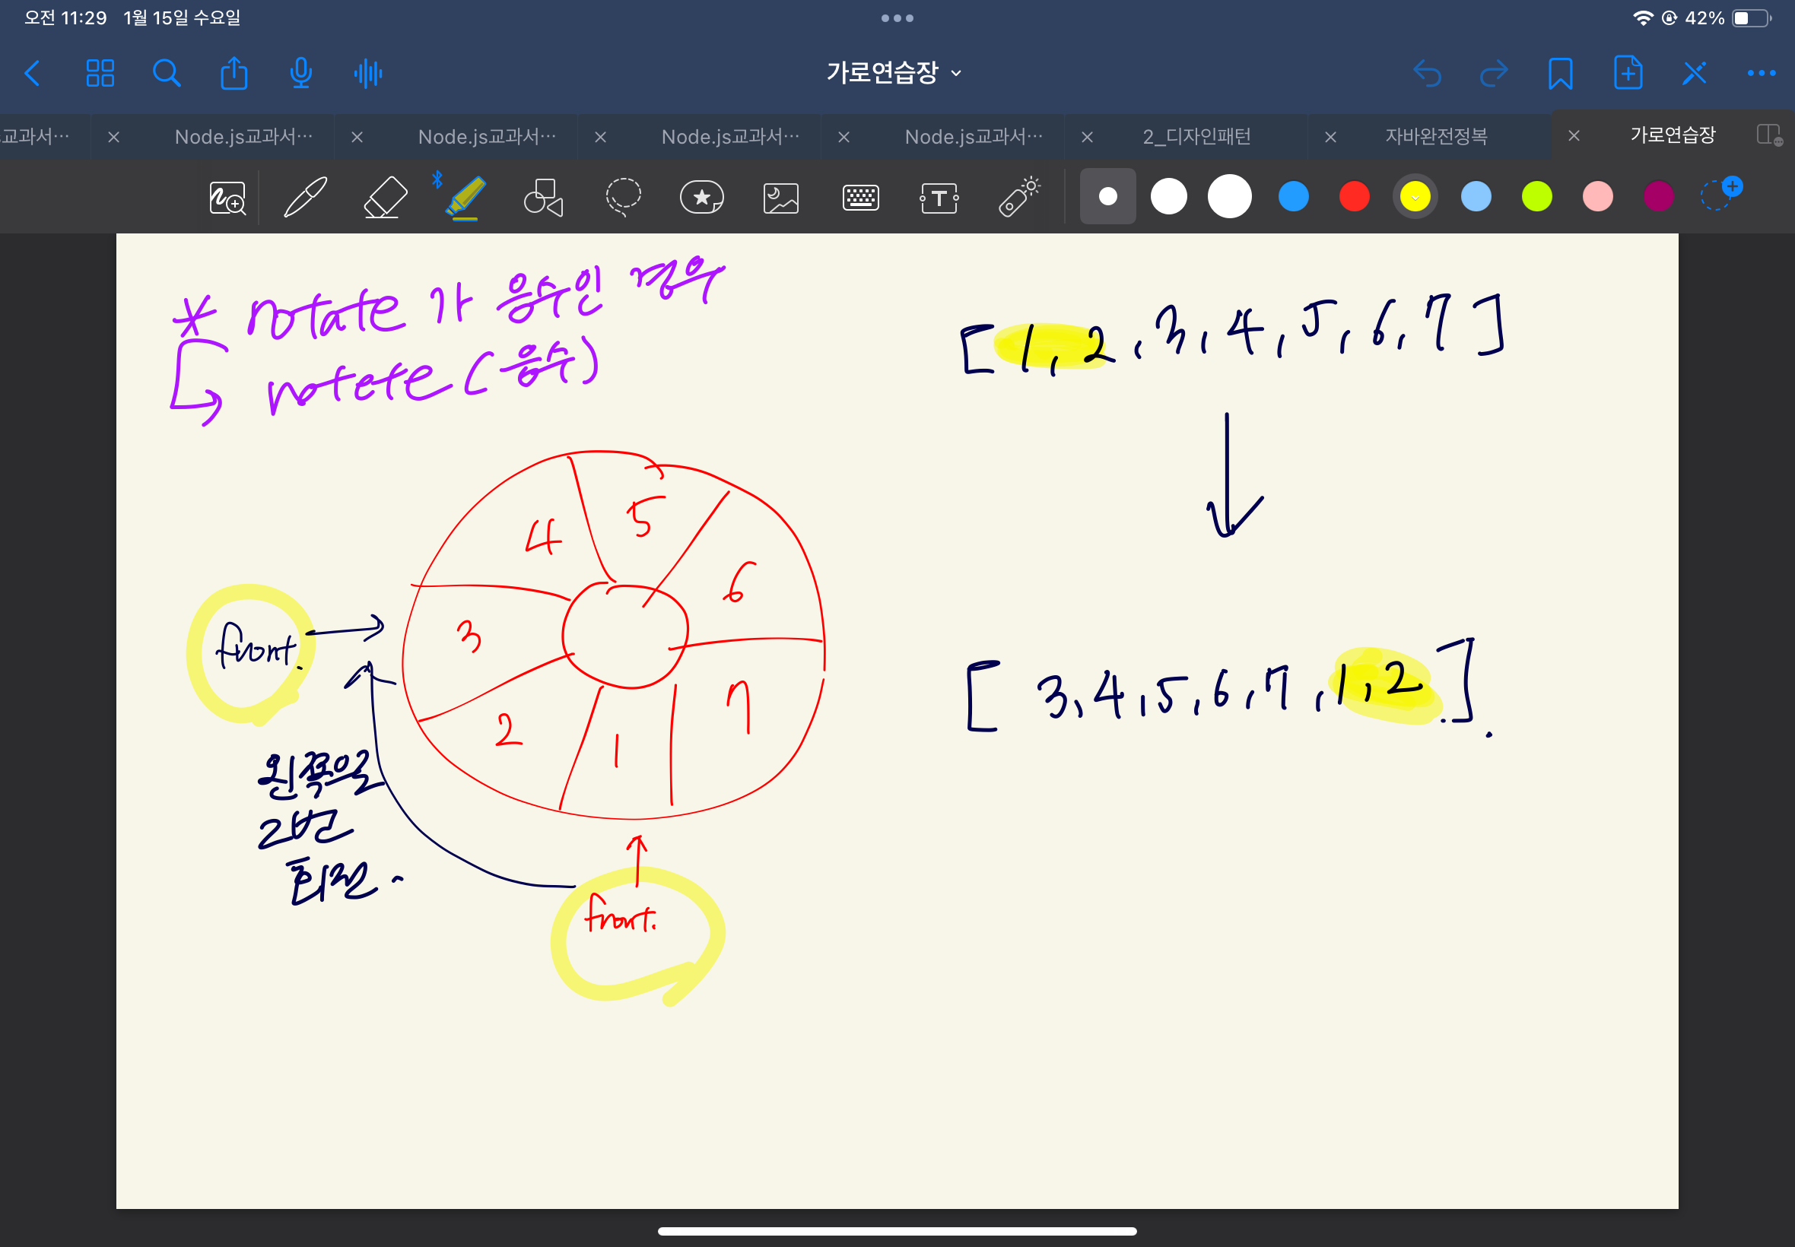The height and width of the screenshot is (1247, 1795).
Task: Go back to the library
Action: click(32, 74)
